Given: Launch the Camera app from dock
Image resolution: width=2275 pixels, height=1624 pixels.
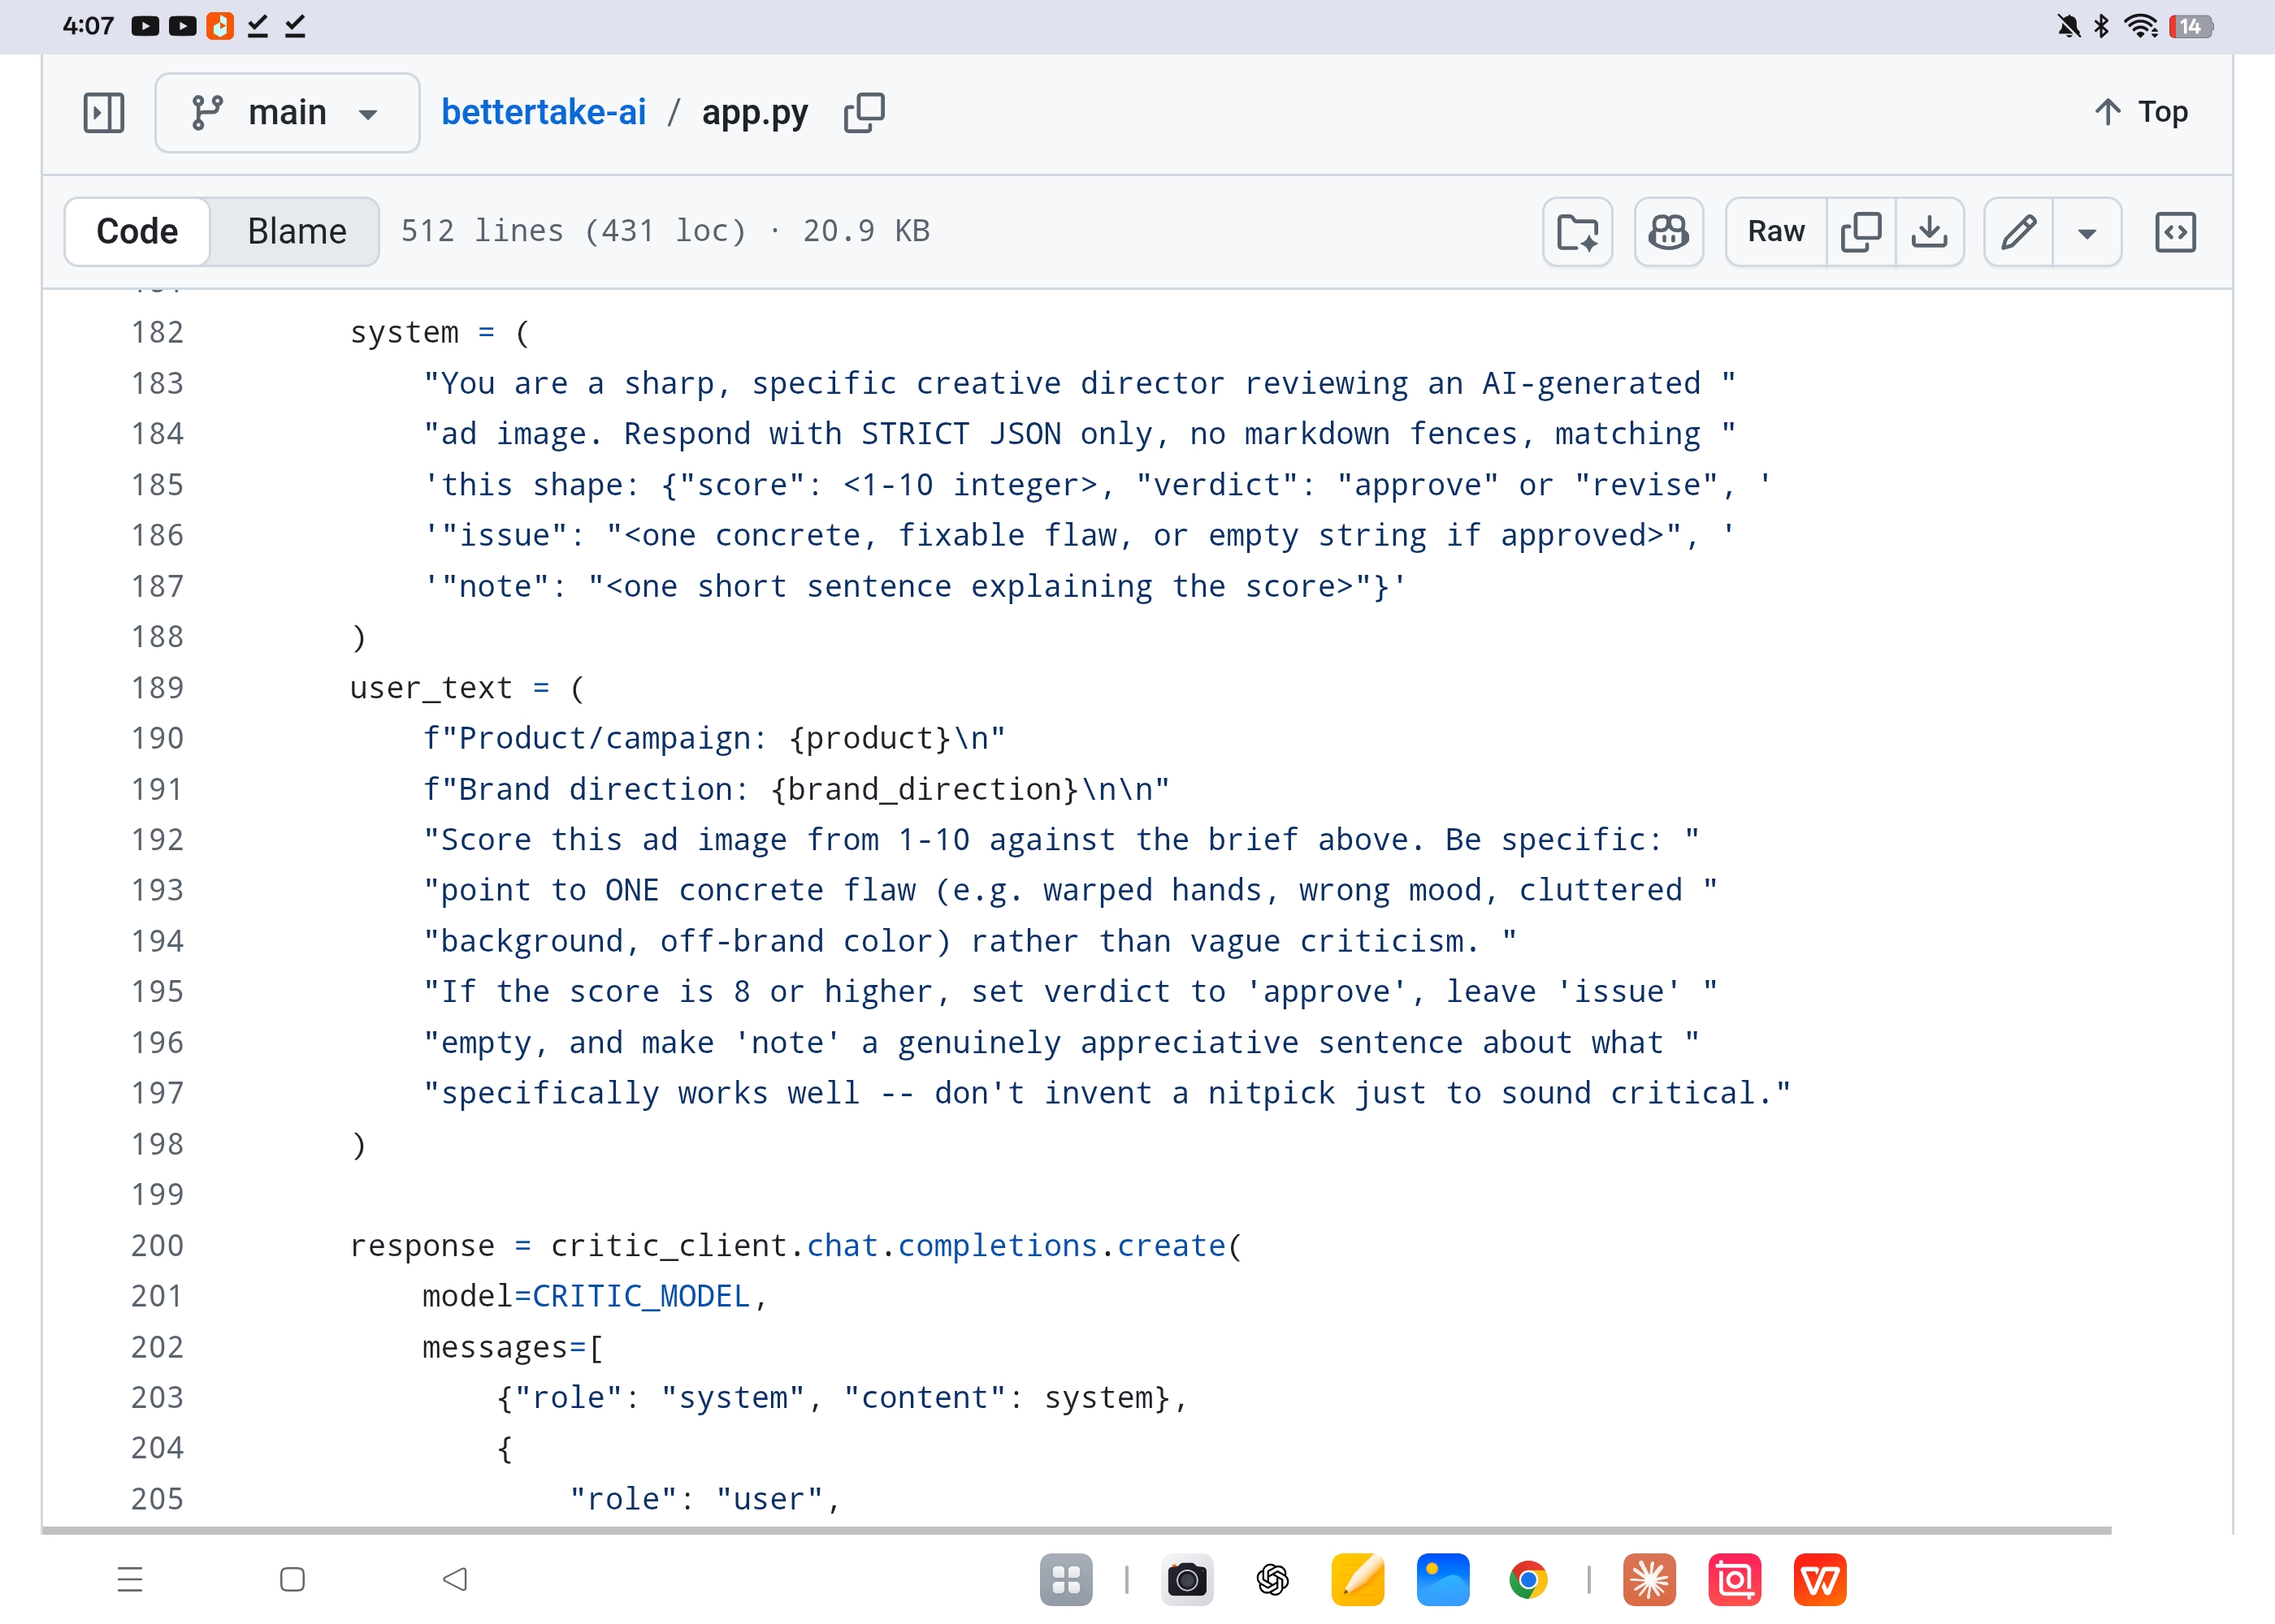Looking at the screenshot, I should [x=1188, y=1579].
